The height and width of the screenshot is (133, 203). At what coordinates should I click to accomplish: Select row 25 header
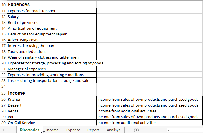3,93
